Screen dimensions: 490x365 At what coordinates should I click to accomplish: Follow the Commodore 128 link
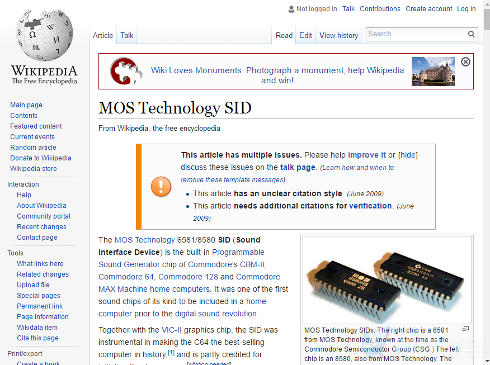click(188, 277)
